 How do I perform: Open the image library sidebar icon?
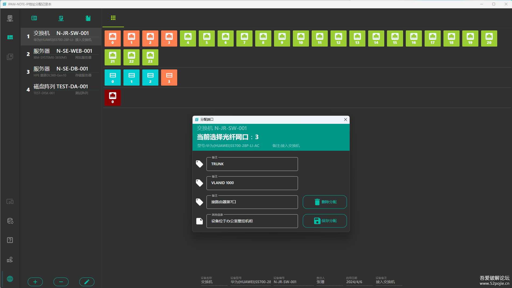click(10, 57)
